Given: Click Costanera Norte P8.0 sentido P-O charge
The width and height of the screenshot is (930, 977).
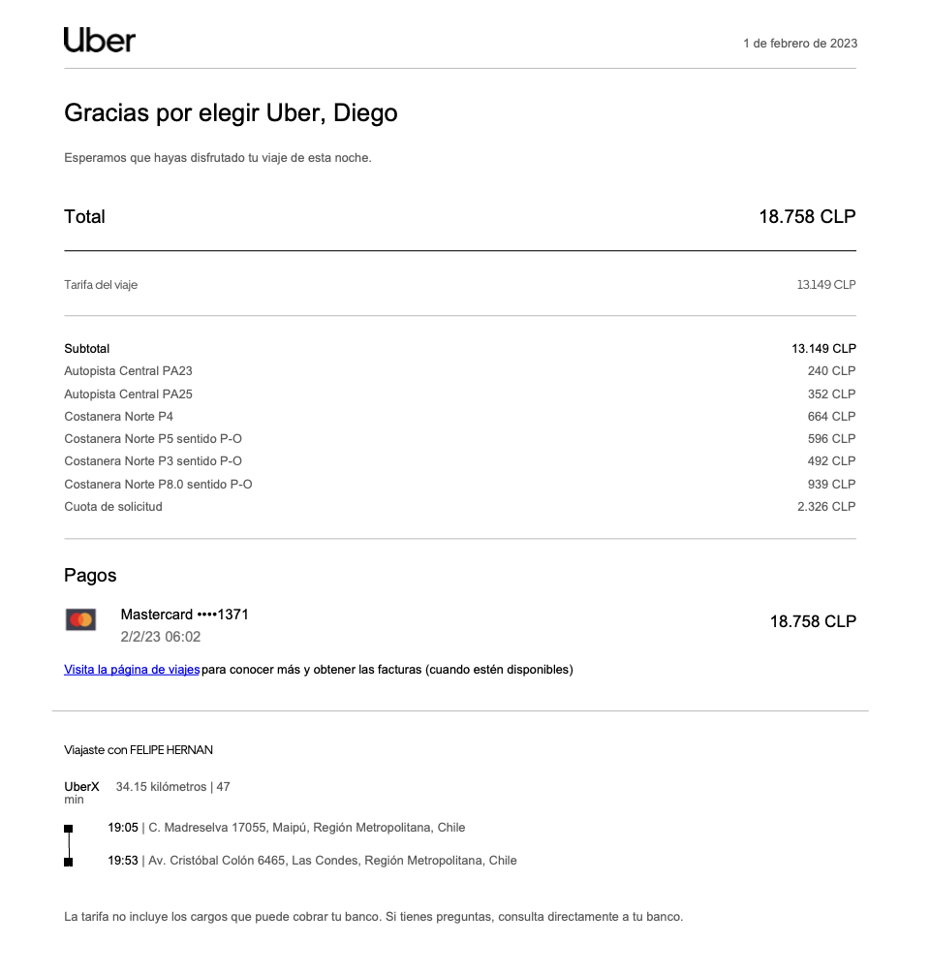Looking at the screenshot, I should 158,485.
